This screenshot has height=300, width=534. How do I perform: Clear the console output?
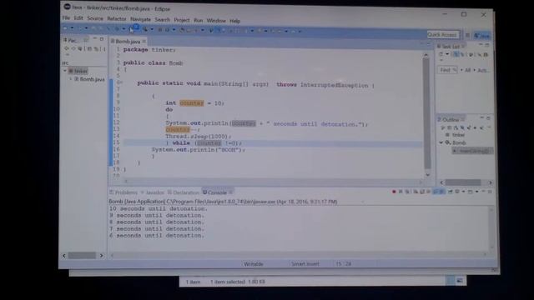pyautogui.click(x=416, y=192)
